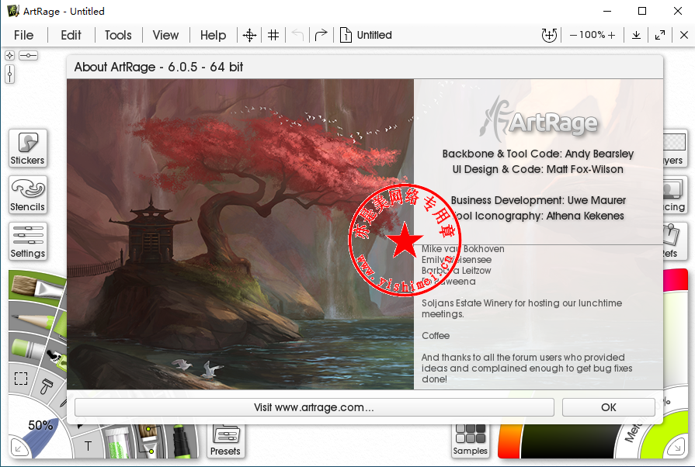Open the Layers panel
This screenshot has height=467, width=695.
(x=675, y=148)
